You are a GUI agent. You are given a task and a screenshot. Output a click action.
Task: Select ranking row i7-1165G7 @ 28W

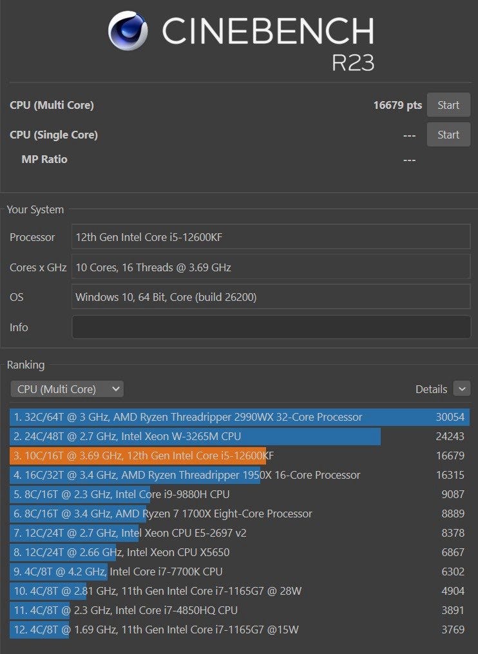tap(240, 591)
